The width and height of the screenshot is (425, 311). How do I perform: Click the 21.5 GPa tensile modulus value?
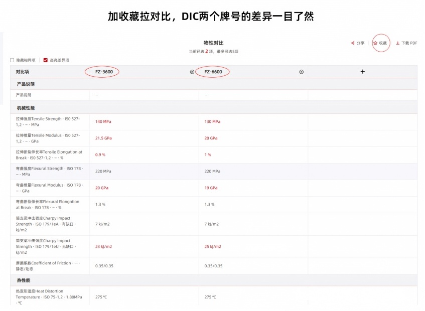click(103, 138)
